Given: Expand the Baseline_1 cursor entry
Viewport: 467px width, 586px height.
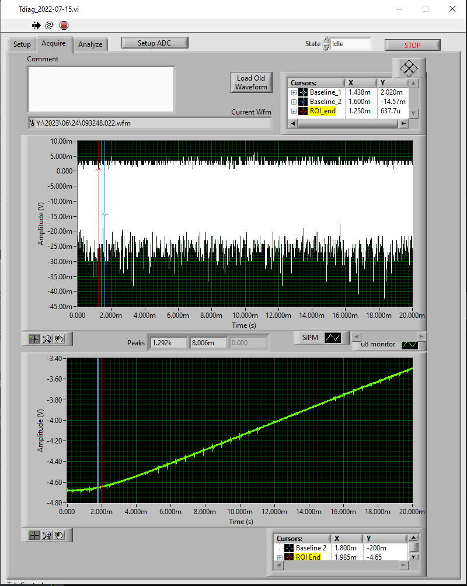Looking at the screenshot, I should point(294,92).
